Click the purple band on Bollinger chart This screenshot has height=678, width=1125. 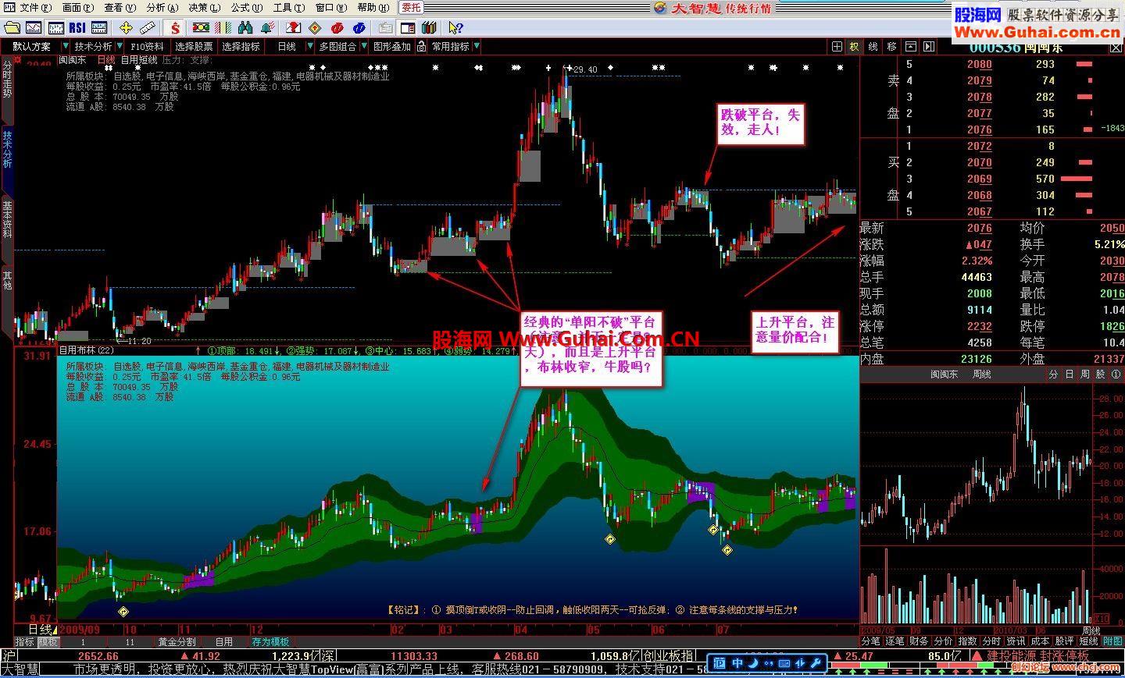click(x=701, y=492)
